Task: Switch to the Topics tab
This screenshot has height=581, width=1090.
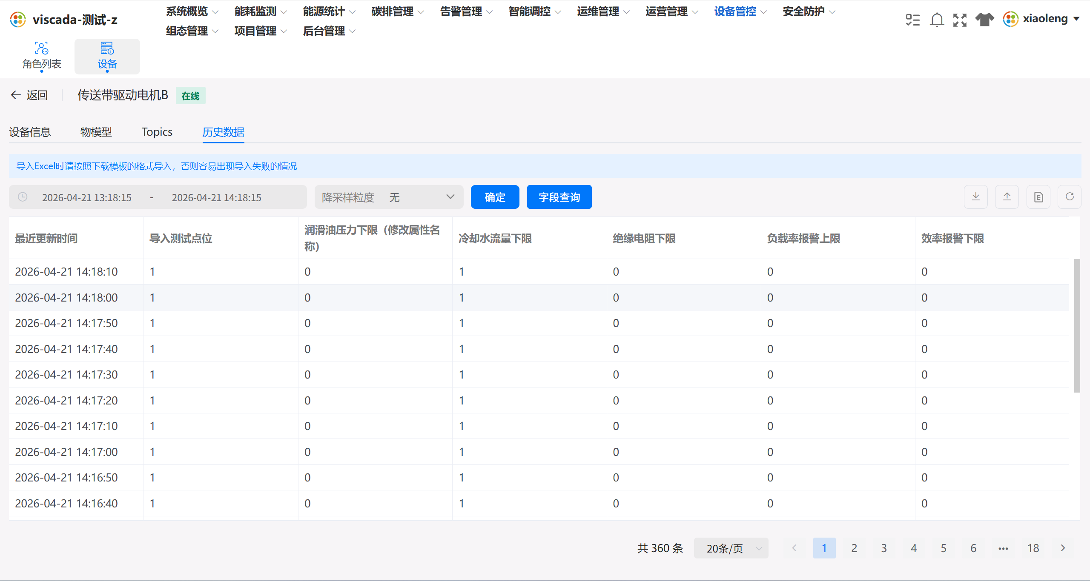Action: click(x=157, y=132)
